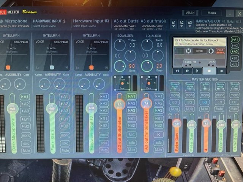Viewport: 243px width, 182px height.
Task: Fast forward the cassette player
Action: pyautogui.click(x=187, y=71)
